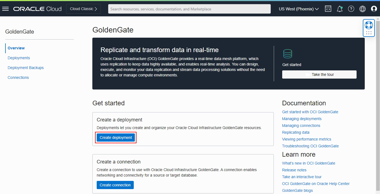Open the navigation hamburger menu
The width and height of the screenshot is (380, 194).
click(x=5, y=8)
